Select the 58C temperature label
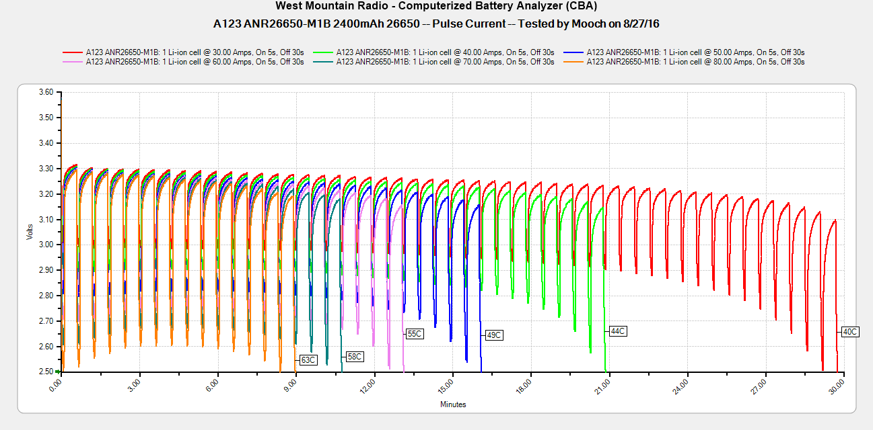The height and width of the screenshot is (430, 873). pyautogui.click(x=354, y=357)
